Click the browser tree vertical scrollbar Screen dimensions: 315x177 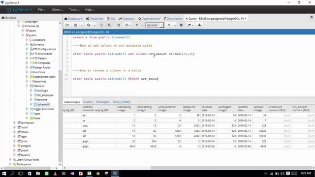pos(60,117)
